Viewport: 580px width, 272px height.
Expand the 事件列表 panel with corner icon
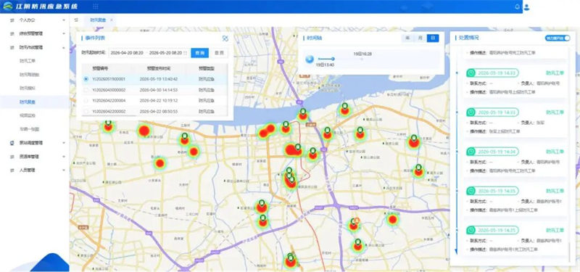[x=225, y=38]
